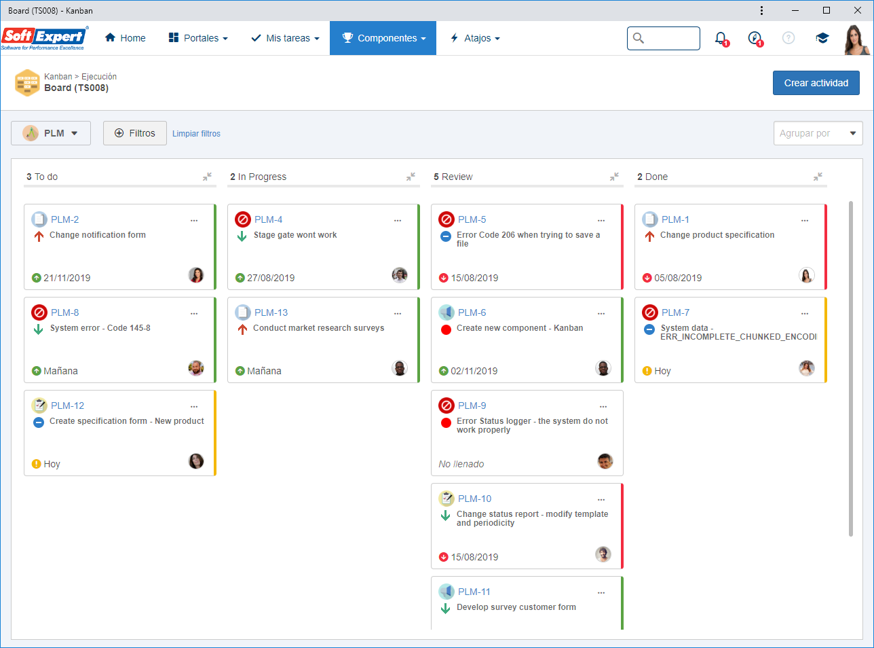Collapse the Review column
The width and height of the screenshot is (874, 648).
pyautogui.click(x=614, y=177)
